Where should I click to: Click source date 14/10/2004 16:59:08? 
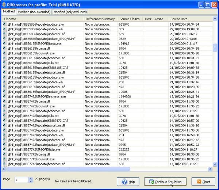coord(184,135)
